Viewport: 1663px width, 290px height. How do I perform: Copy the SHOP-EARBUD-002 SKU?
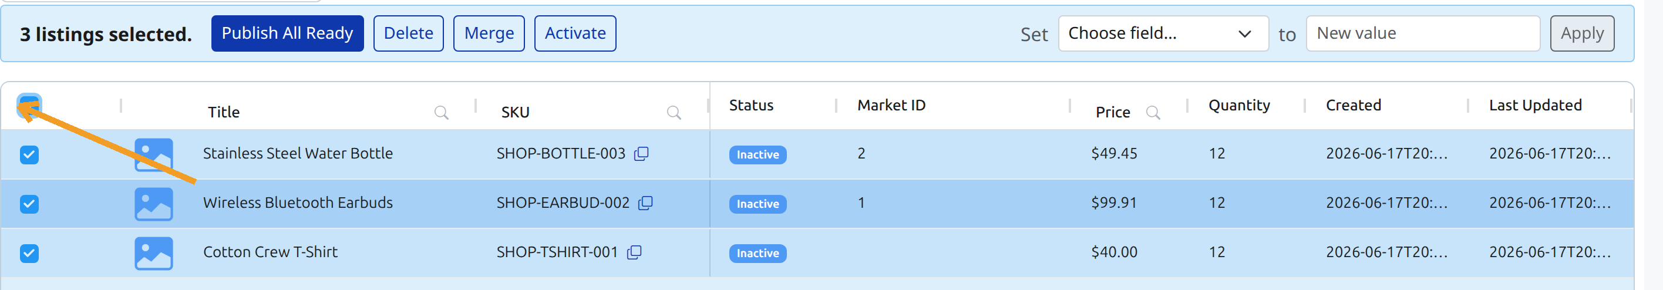pyautogui.click(x=645, y=203)
